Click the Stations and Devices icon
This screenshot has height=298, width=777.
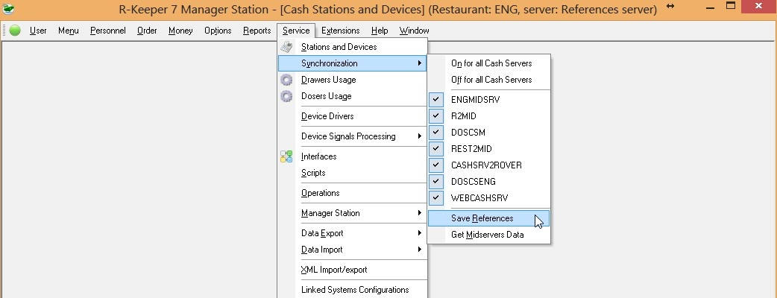point(286,47)
